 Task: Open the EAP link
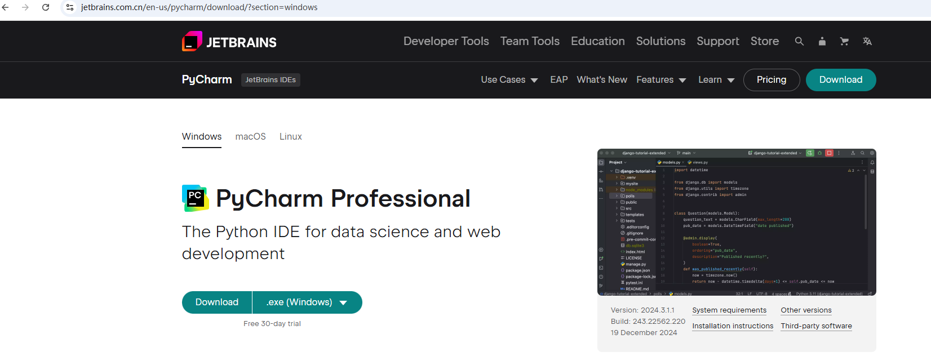pos(559,80)
